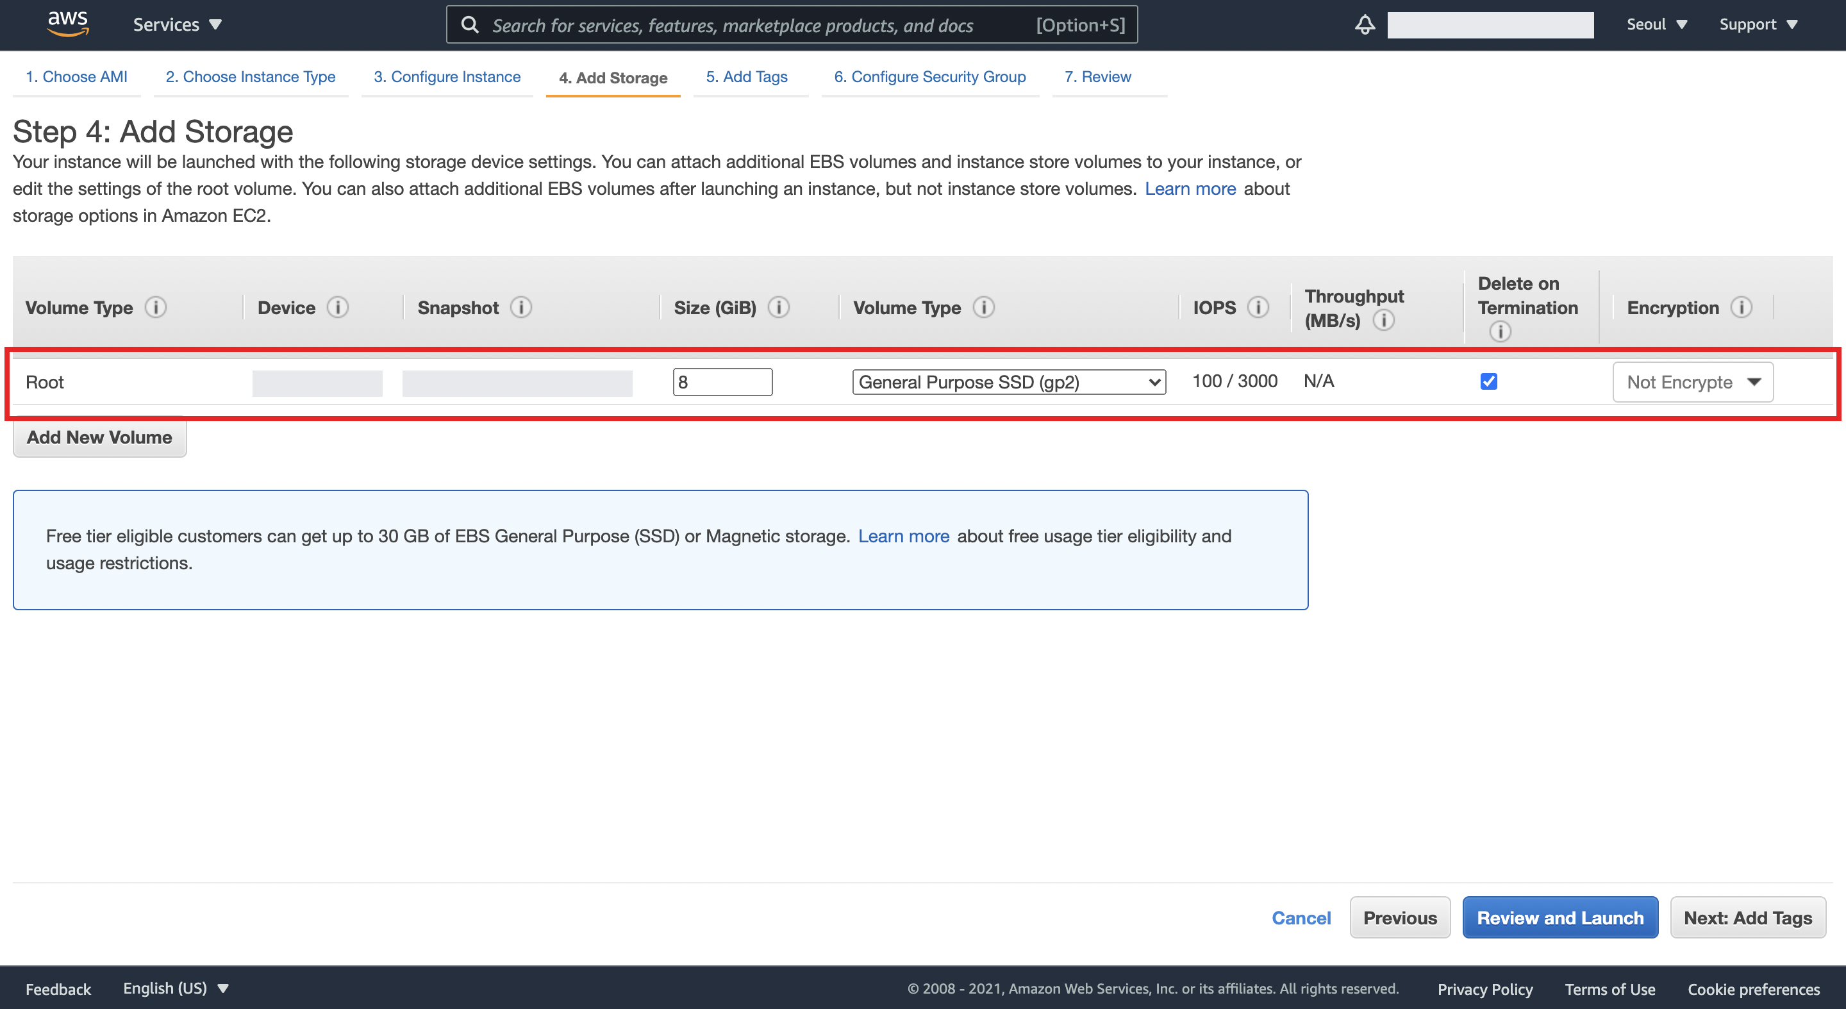Click info icon beside Device header

pos(338,308)
